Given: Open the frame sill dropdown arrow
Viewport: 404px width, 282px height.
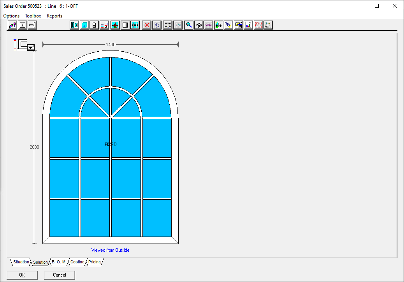Looking at the screenshot, I should pos(31,47).
